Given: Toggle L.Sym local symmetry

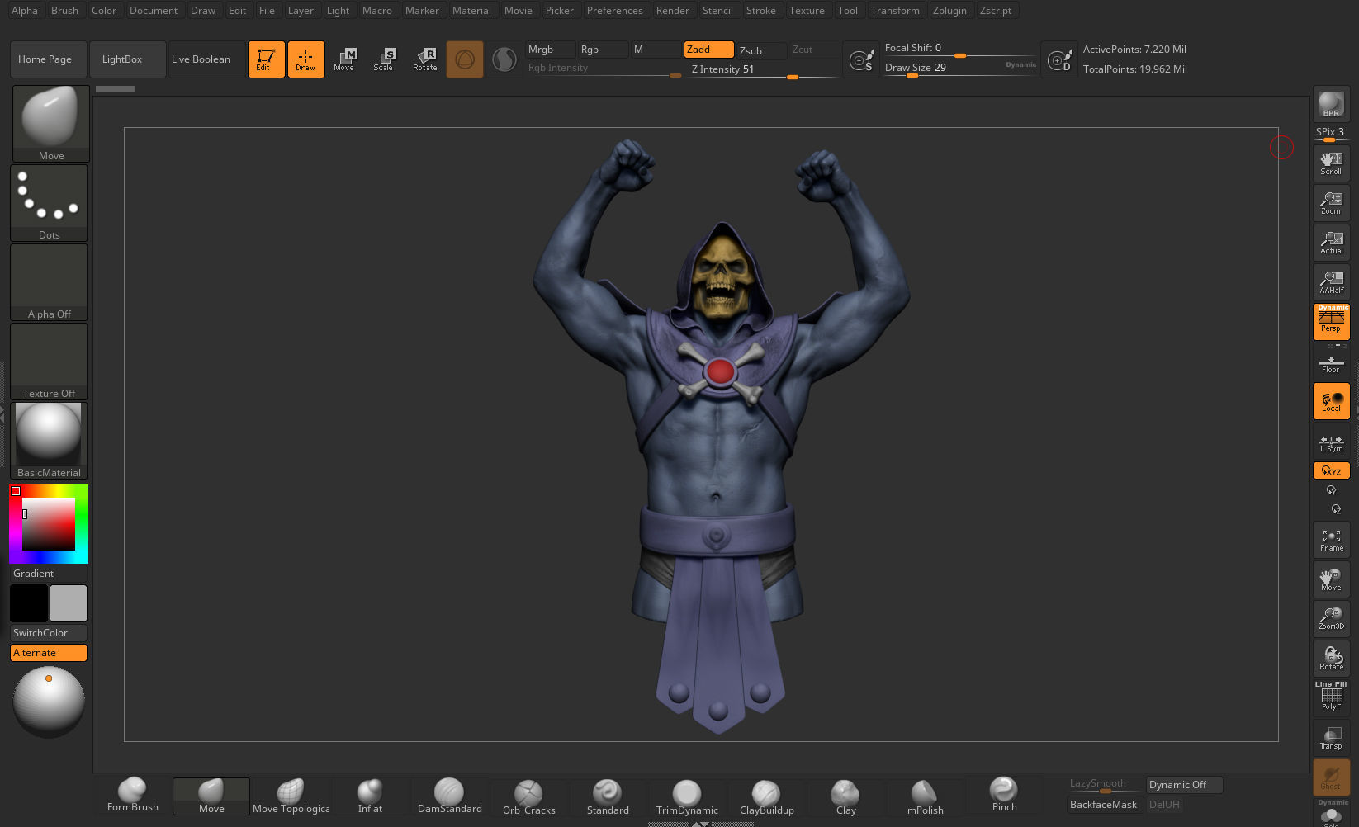Looking at the screenshot, I should click(x=1332, y=442).
